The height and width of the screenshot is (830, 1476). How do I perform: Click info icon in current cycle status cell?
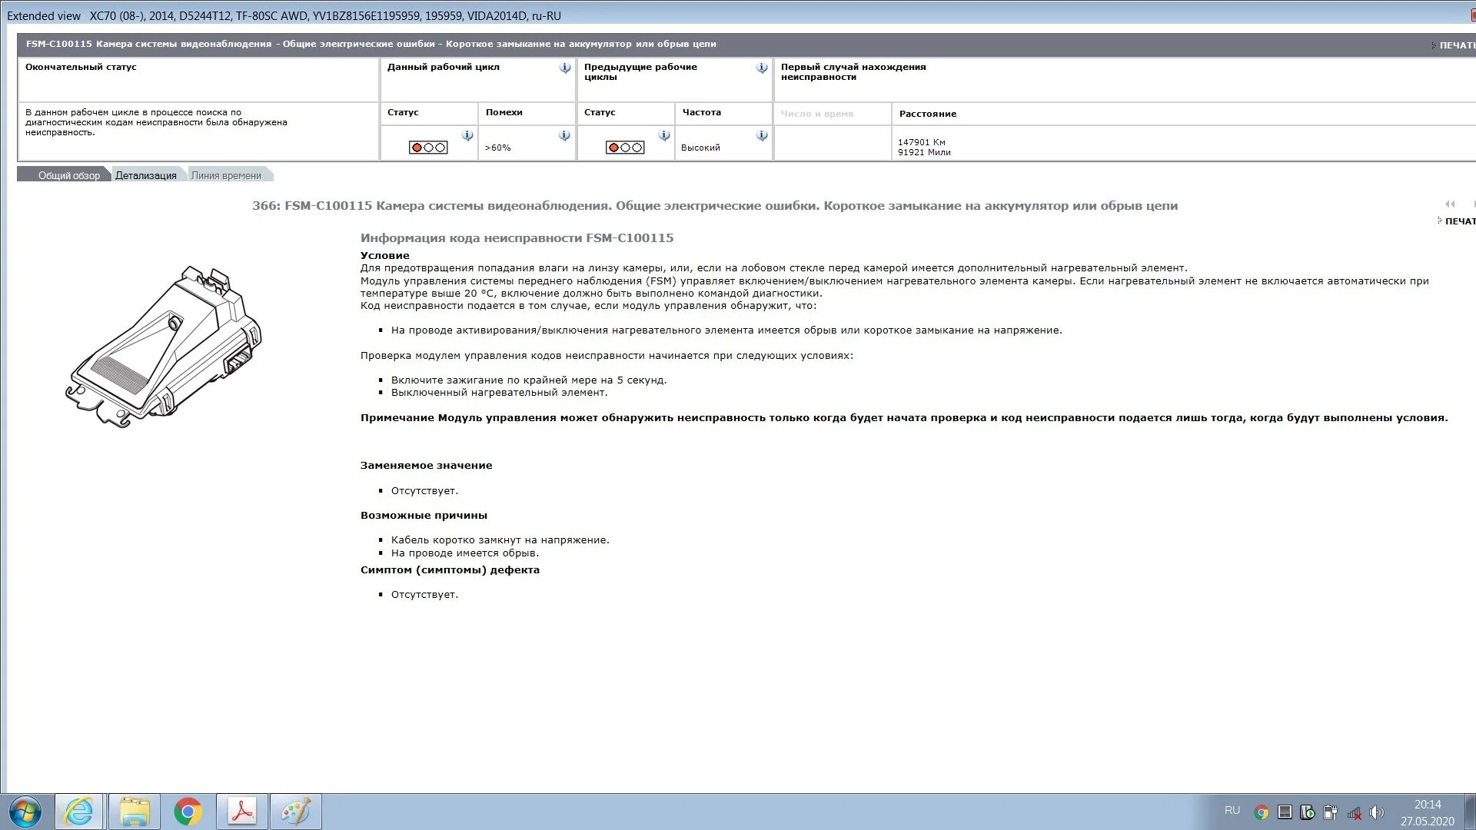[467, 135]
